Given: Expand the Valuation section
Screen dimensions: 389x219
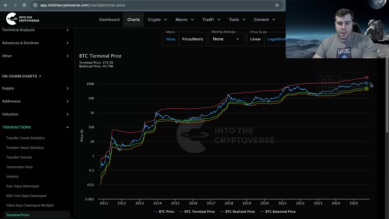Looking at the screenshot, I should 36,114.
